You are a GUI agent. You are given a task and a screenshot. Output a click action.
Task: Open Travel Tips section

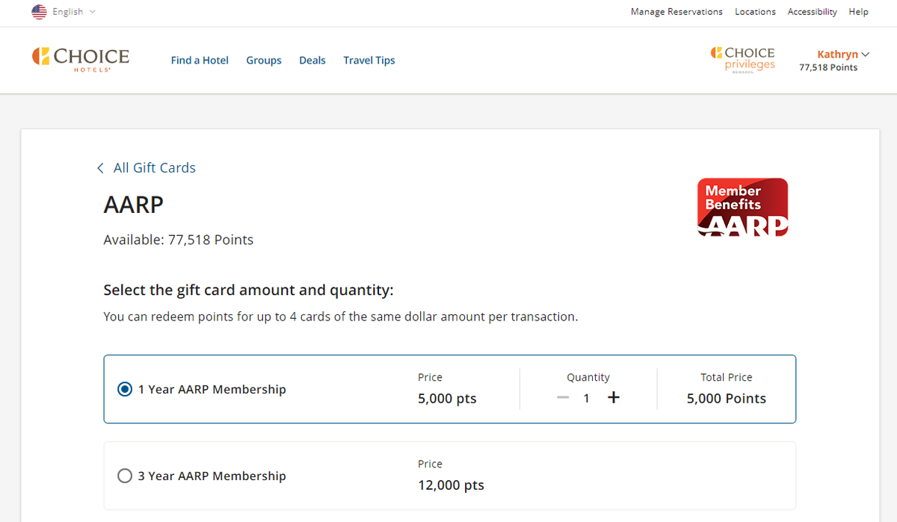click(x=369, y=60)
